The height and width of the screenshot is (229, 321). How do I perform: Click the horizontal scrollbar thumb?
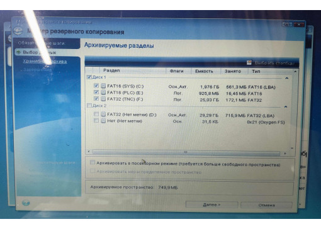pos(186,152)
